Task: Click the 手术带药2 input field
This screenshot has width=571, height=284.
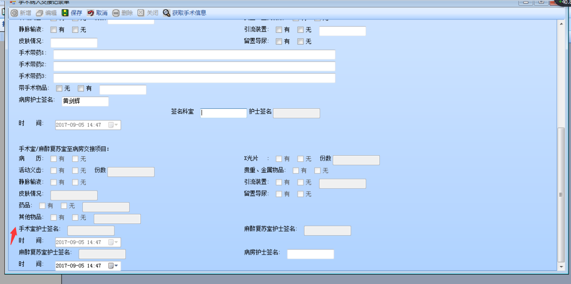Action: pos(194,66)
